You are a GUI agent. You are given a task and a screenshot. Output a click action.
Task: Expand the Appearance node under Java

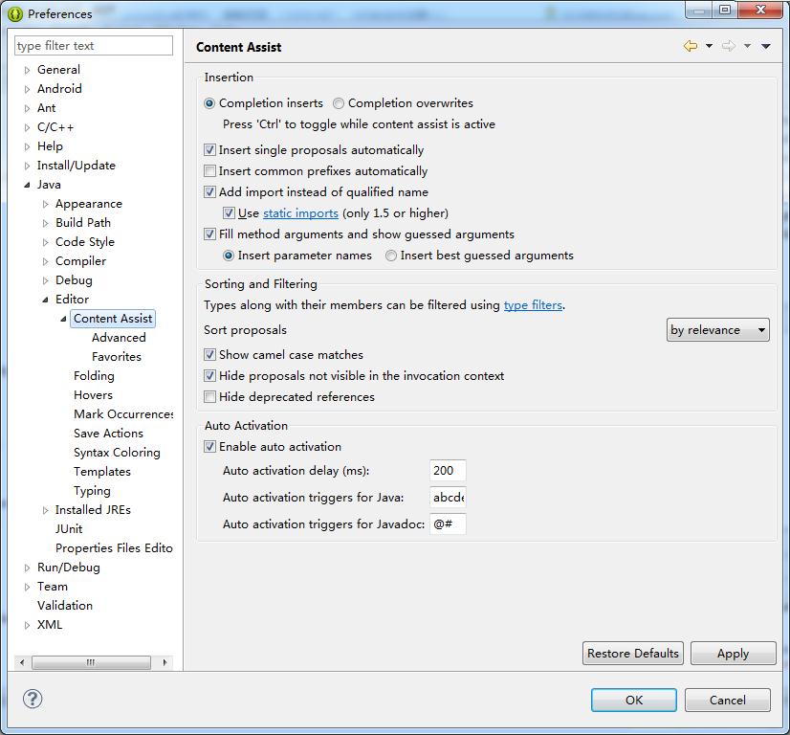click(x=45, y=204)
